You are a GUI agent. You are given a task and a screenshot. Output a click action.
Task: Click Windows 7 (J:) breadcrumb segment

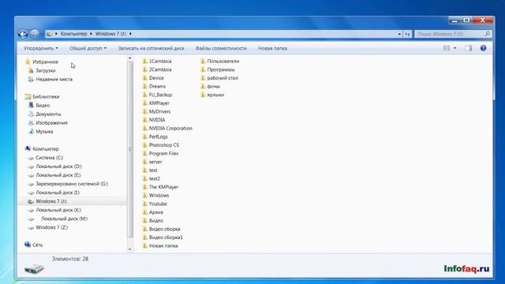[x=110, y=34]
